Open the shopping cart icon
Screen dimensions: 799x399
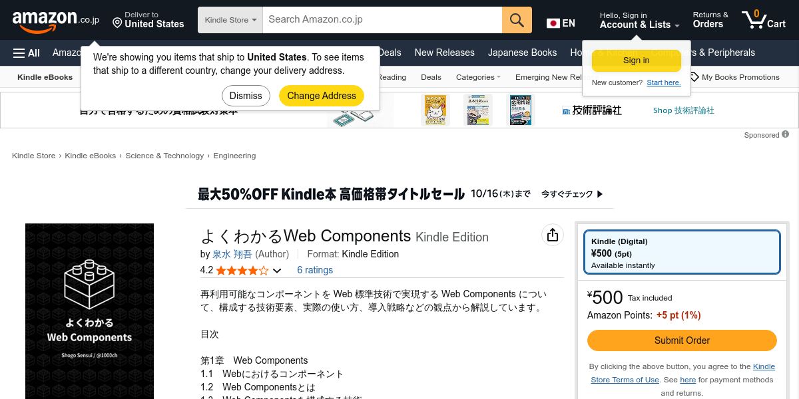click(764, 19)
